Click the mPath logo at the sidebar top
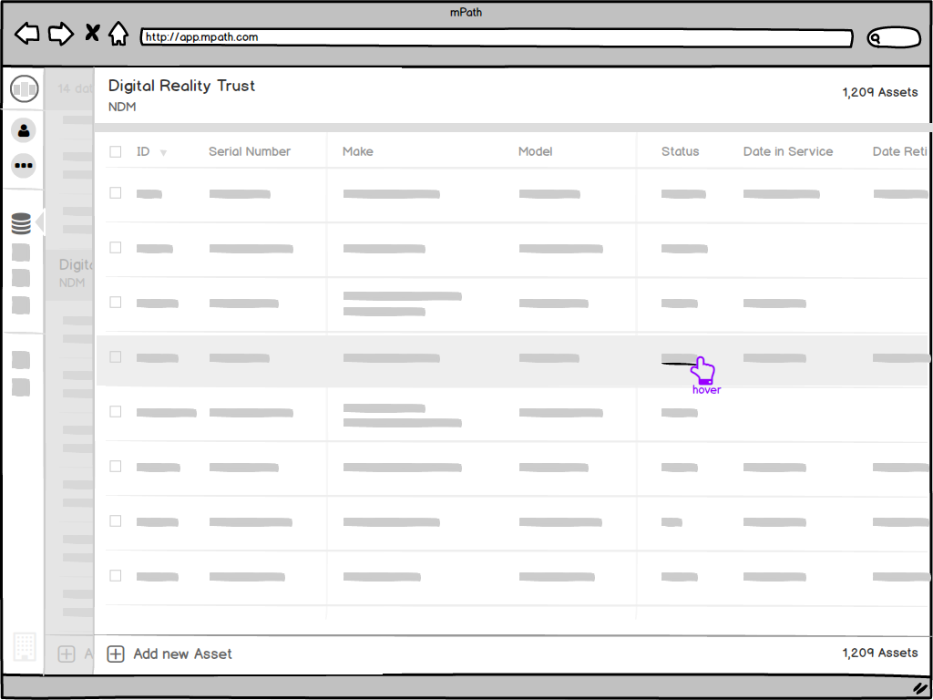933x700 pixels. [24, 88]
